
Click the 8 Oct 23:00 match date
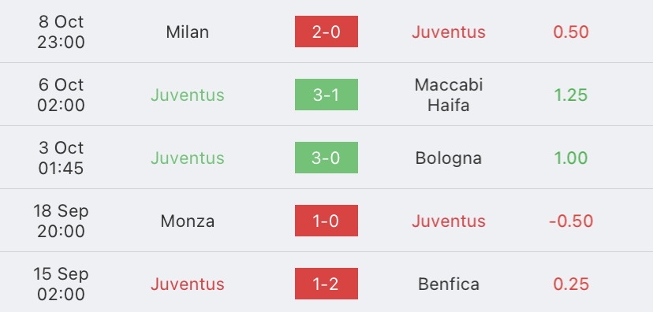(62, 32)
